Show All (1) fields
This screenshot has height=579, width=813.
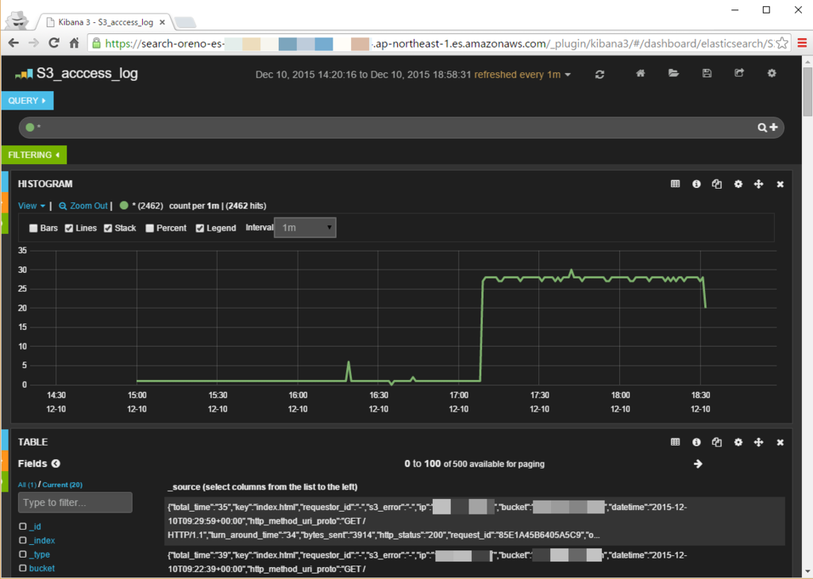(27, 485)
